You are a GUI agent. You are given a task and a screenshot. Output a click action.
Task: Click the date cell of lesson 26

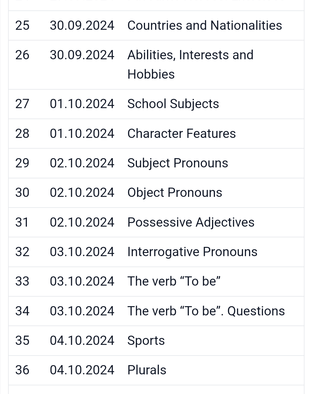[x=82, y=55]
